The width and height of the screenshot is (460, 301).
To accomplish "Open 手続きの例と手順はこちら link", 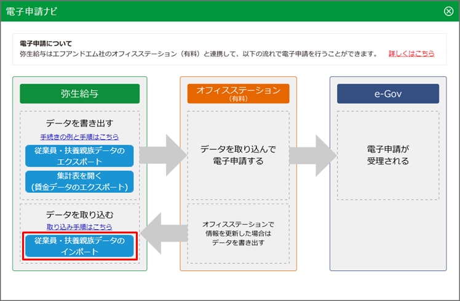I will tap(79, 137).
